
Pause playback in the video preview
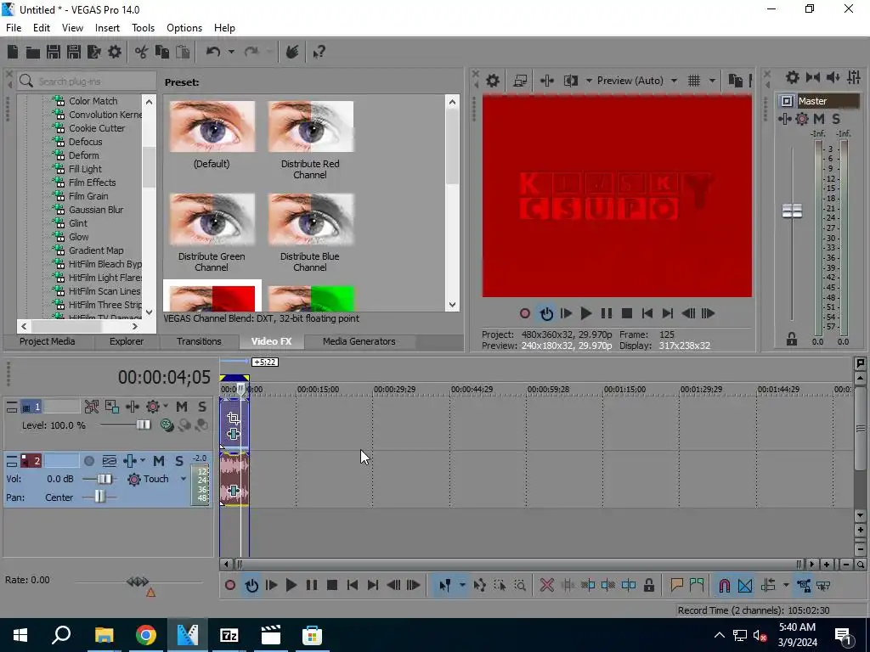[607, 314]
